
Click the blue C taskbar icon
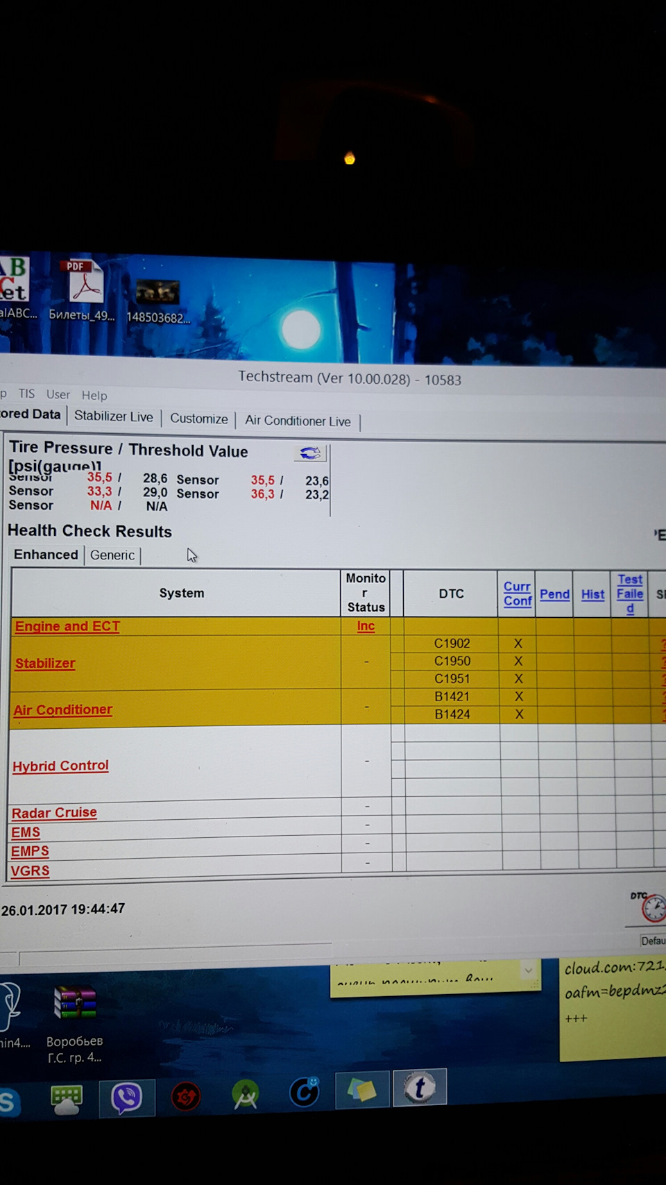tap(304, 1091)
